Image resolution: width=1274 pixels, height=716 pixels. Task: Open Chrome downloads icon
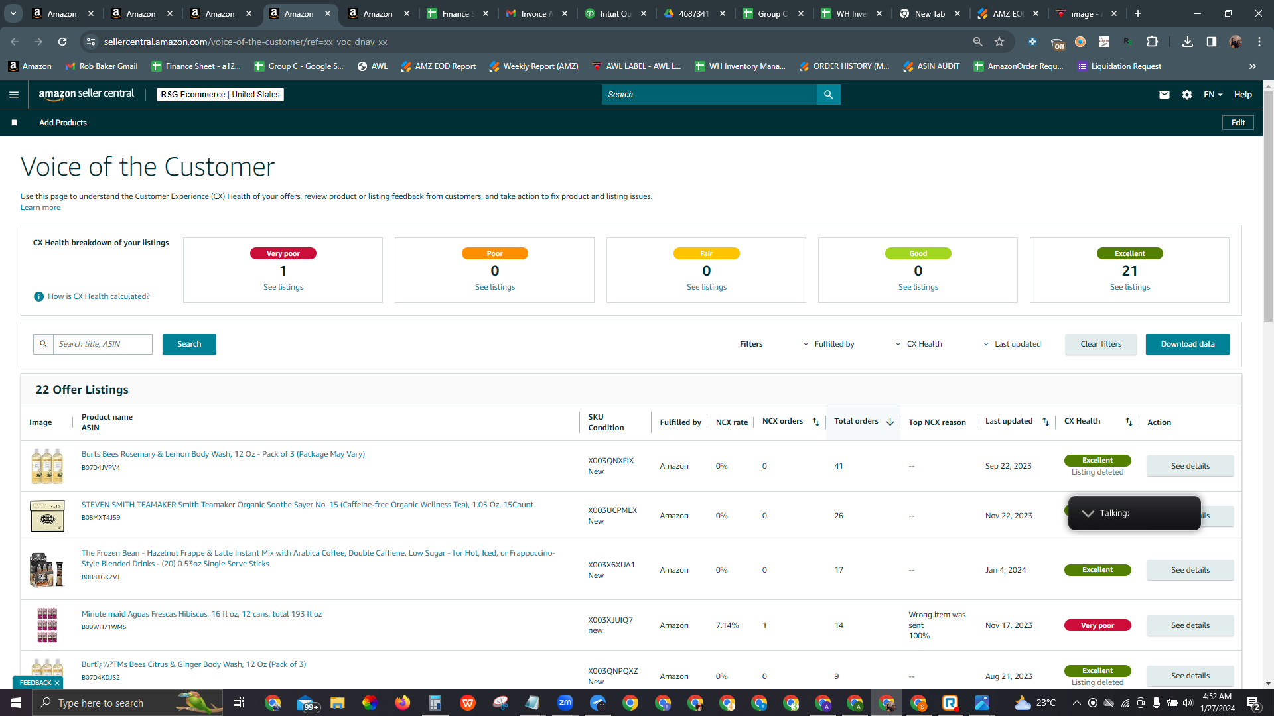[1188, 42]
